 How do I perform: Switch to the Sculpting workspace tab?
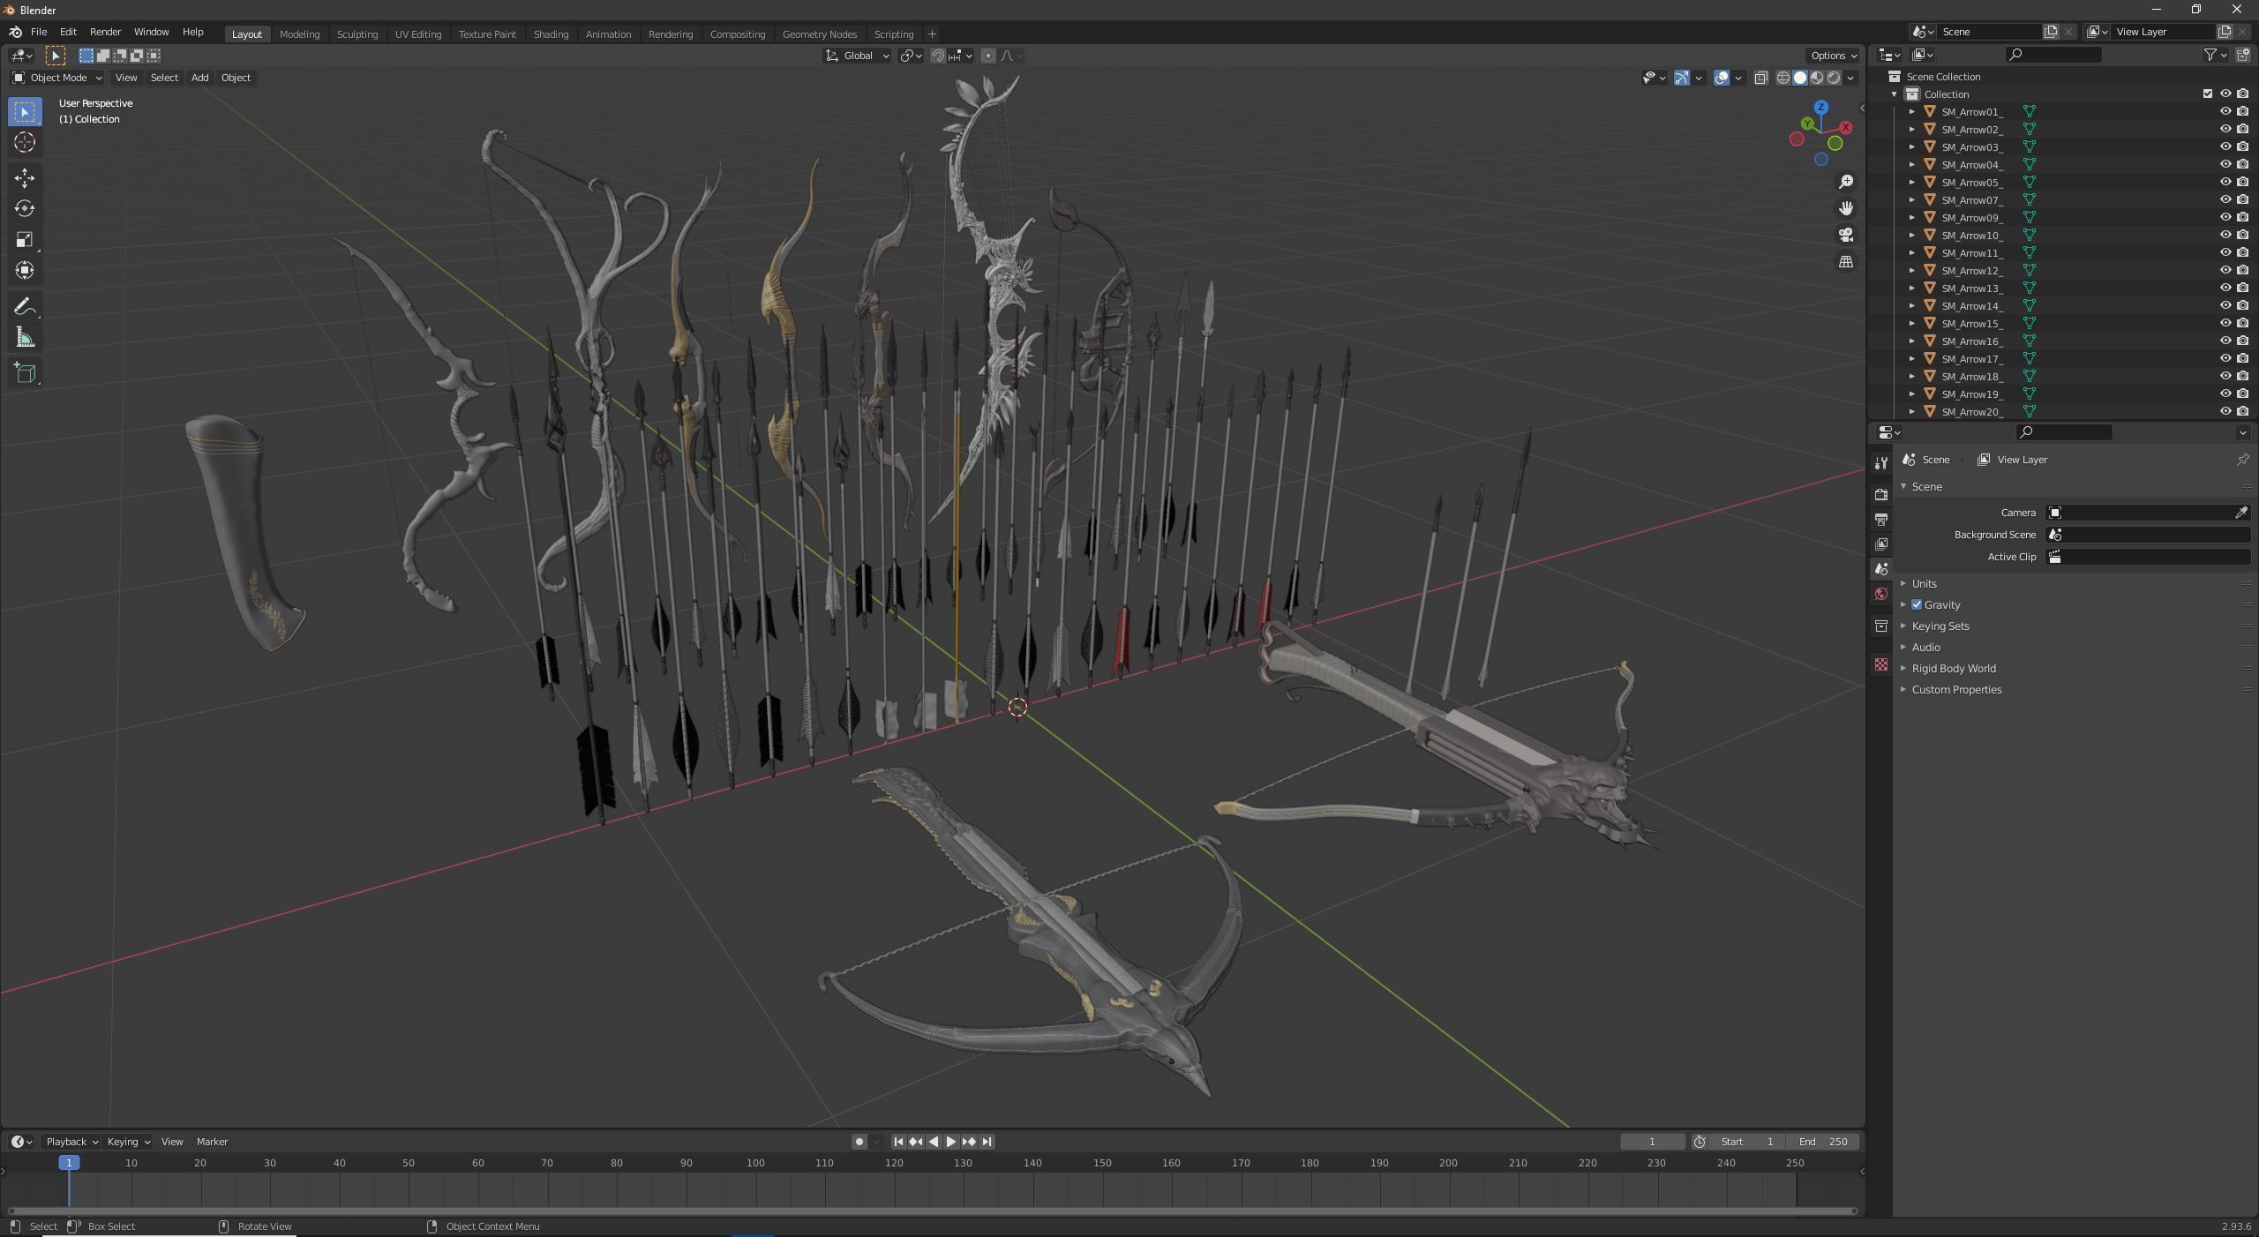coord(356,34)
